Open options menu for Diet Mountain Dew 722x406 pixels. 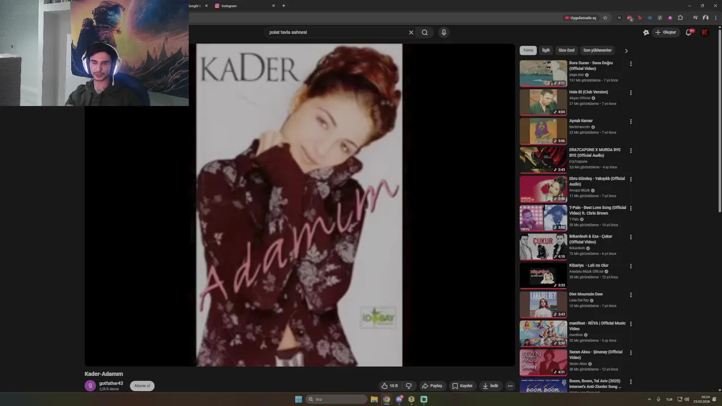pyautogui.click(x=631, y=295)
